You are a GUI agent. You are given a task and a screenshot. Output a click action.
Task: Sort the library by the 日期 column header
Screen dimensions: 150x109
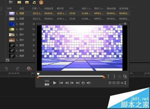coord(37,8)
